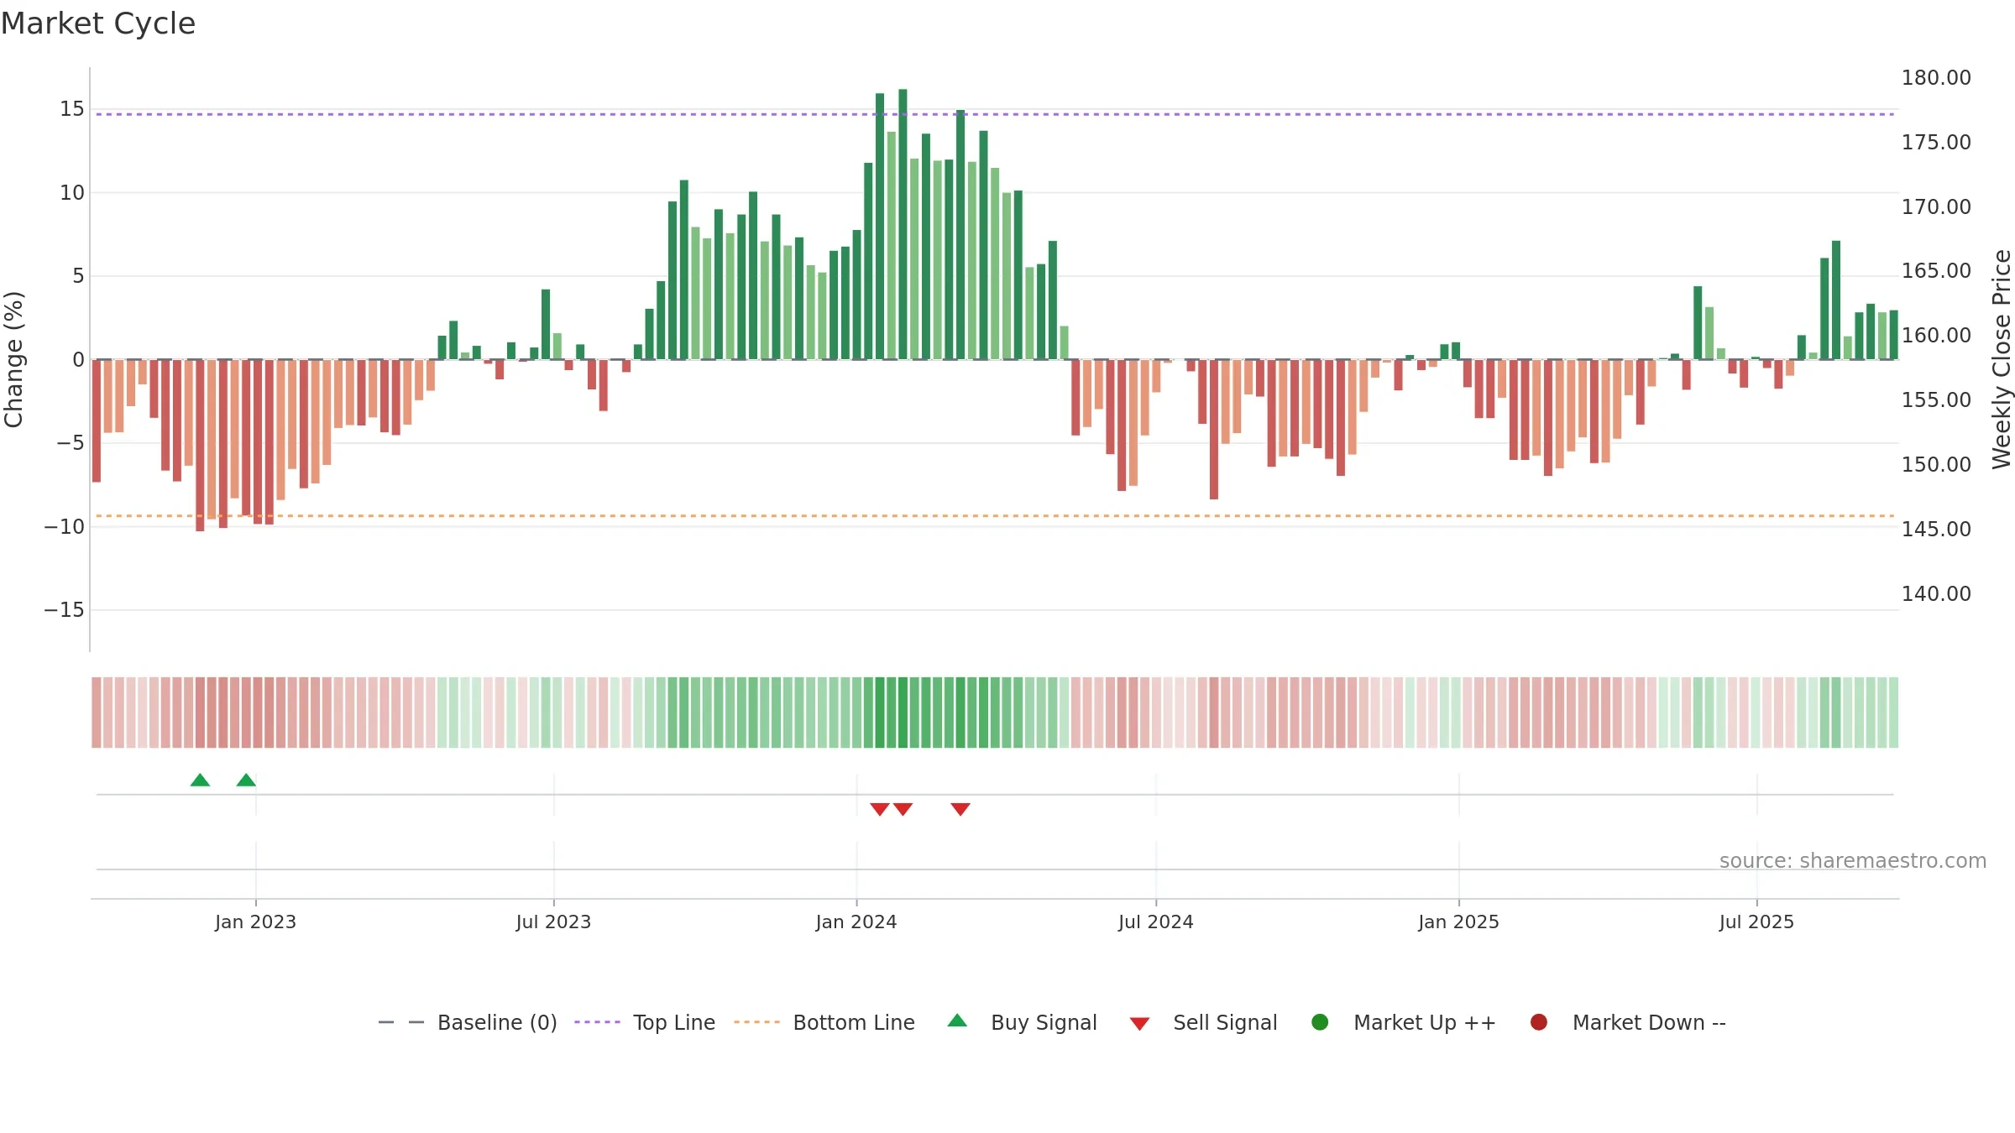Click the orange dotted Bottom Line legend sample
This screenshot has height=1133, width=2015.
point(756,1022)
